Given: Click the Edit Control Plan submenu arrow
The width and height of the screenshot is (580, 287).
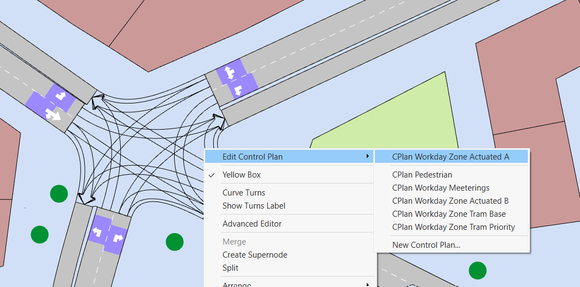Looking at the screenshot, I should coord(367,156).
